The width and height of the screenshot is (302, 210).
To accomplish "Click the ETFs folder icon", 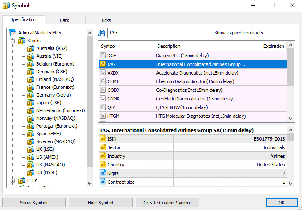I will coord(22,181).
